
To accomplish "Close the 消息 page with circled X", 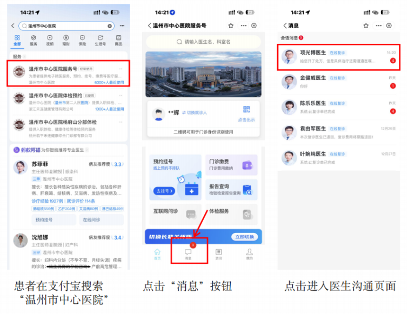I will pos(389,25).
